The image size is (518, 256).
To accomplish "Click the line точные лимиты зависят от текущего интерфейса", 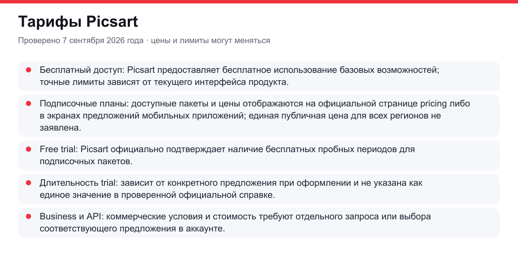I will click(x=164, y=82).
